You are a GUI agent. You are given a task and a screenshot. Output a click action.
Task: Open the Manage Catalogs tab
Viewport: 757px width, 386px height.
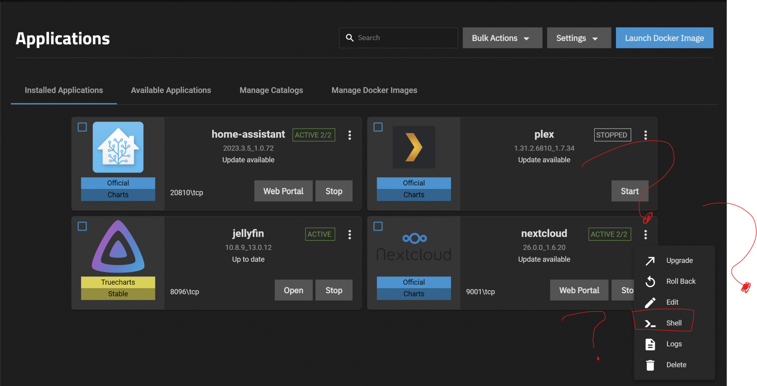[271, 90]
